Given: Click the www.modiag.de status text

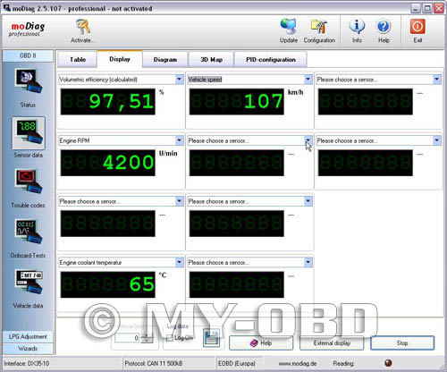Looking at the screenshot, I should 298,363.
